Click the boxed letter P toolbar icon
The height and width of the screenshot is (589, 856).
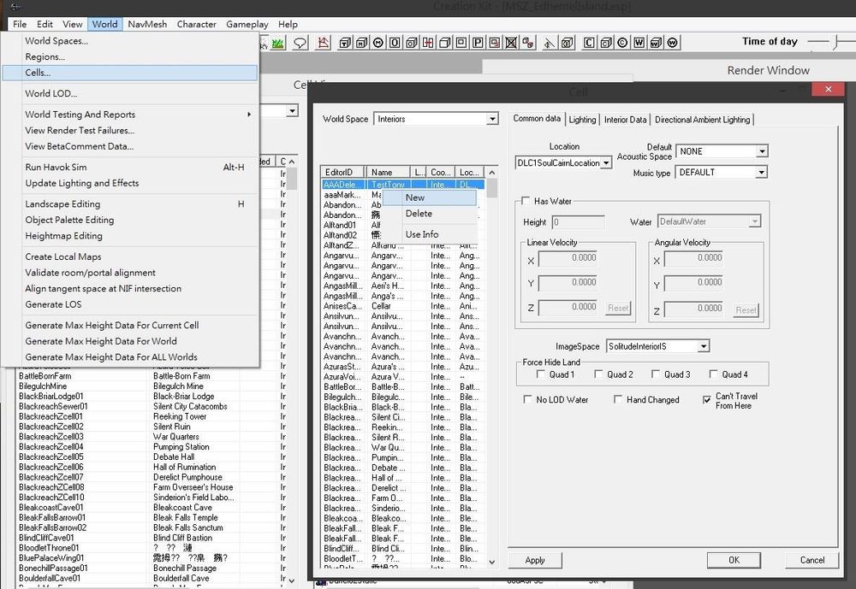477,43
